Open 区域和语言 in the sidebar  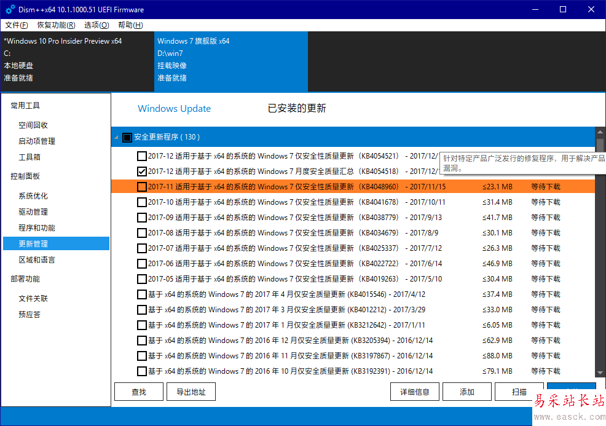tap(37, 260)
